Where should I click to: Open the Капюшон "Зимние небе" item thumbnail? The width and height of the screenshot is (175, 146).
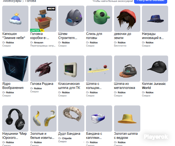coord(15,19)
